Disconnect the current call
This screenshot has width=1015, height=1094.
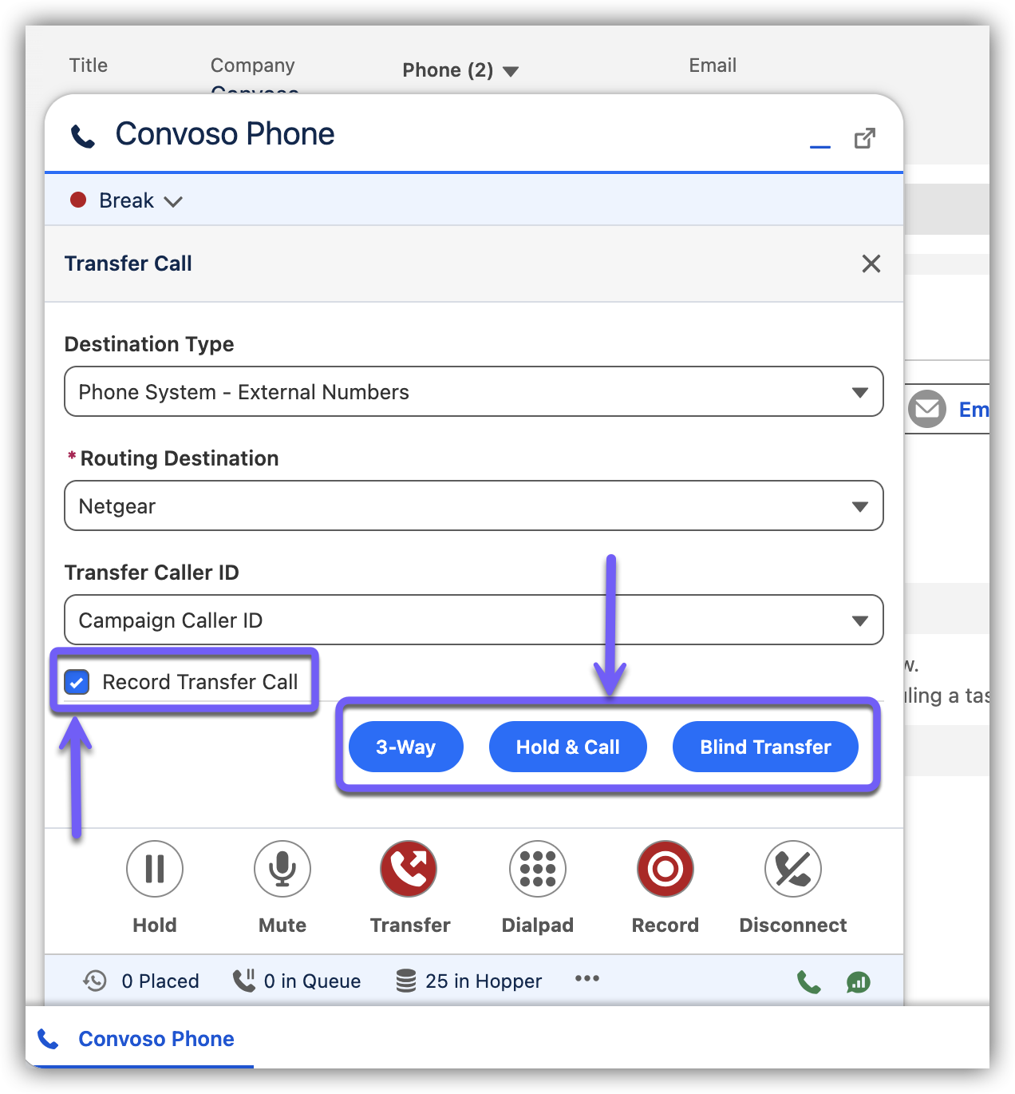tap(792, 869)
